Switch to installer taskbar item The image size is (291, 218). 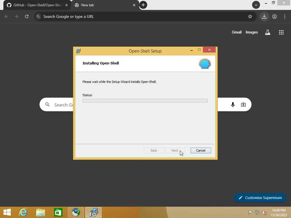pyautogui.click(x=93, y=212)
